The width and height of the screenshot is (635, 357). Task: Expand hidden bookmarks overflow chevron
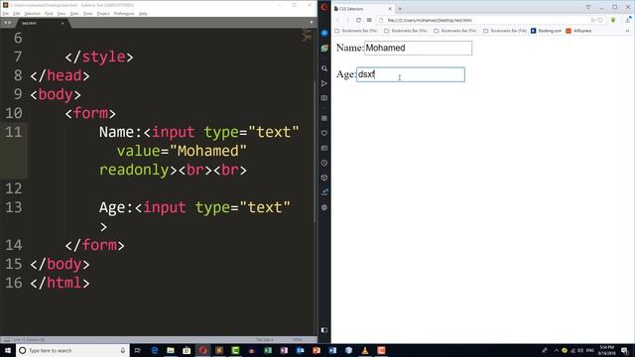627,31
